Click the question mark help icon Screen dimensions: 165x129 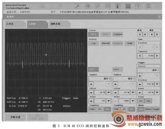pos(138,6)
